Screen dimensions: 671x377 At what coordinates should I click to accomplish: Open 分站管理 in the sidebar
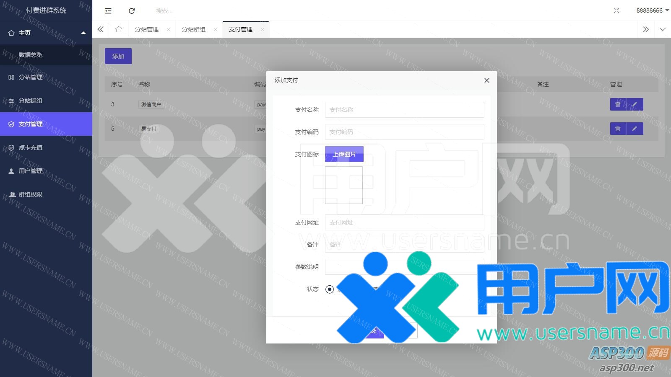coord(46,77)
